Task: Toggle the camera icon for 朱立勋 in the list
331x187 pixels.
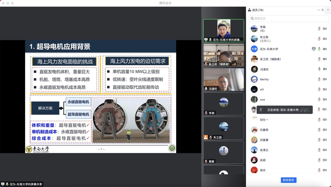Action: 325,39
